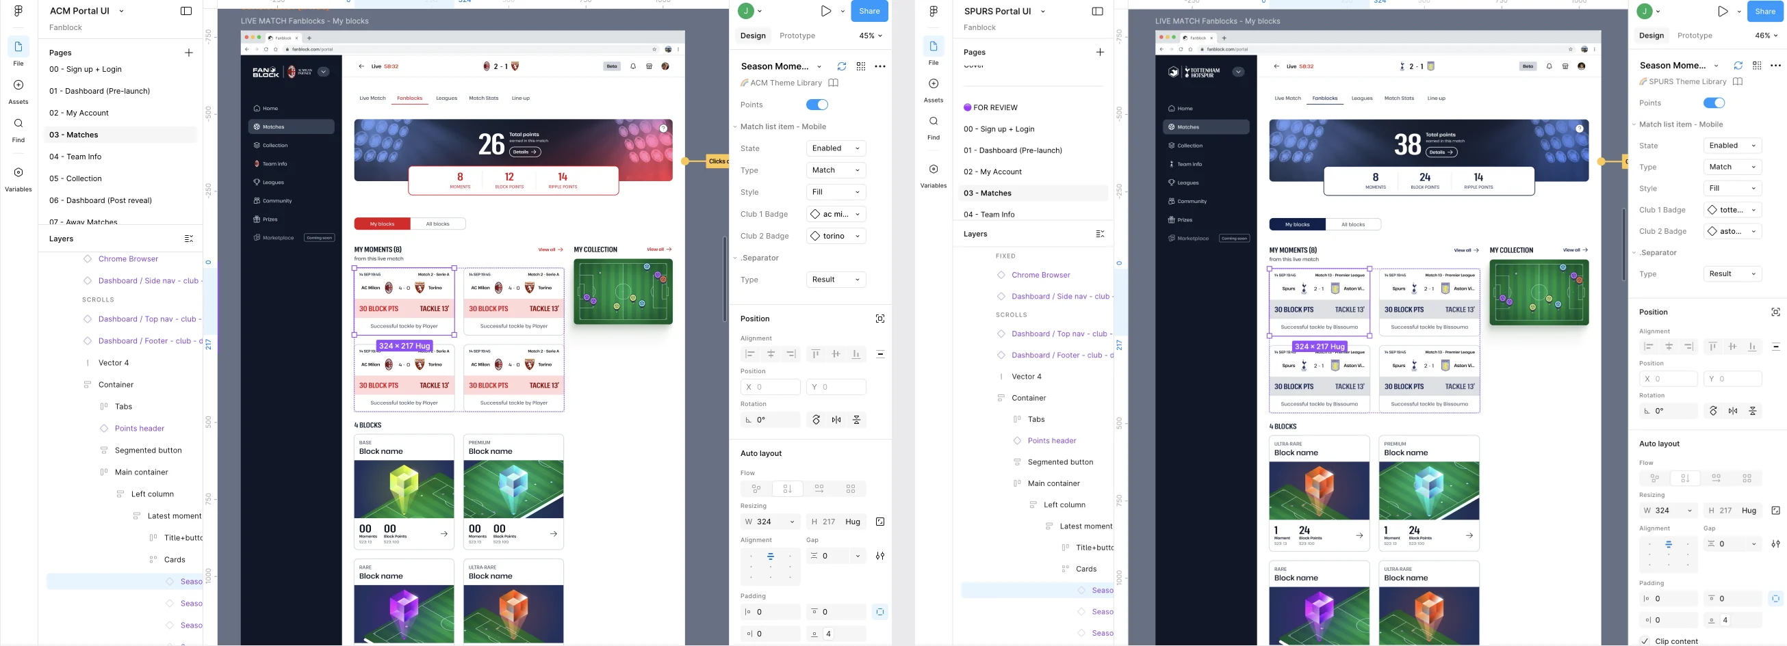Click width 324 field in ACM Resizing
This screenshot has width=1787, height=646.
click(x=770, y=522)
